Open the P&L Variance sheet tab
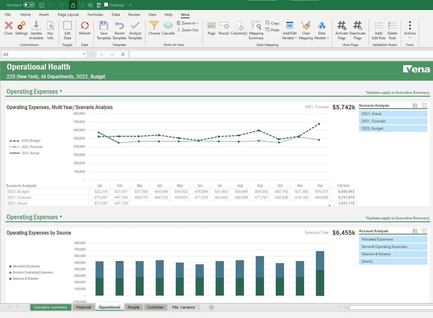433x318 pixels. tap(183, 307)
